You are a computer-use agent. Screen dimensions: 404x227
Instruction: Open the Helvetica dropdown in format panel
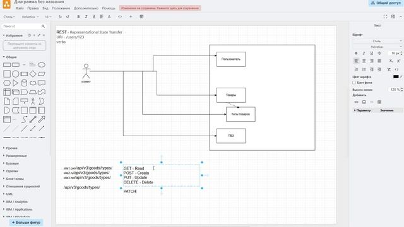[377, 47]
